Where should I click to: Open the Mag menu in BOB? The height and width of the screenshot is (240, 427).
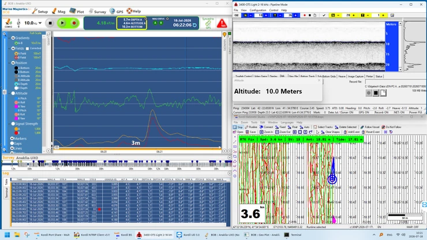point(58,12)
